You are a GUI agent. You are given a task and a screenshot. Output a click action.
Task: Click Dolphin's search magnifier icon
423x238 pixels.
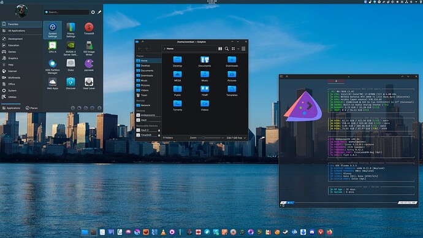coord(227,48)
